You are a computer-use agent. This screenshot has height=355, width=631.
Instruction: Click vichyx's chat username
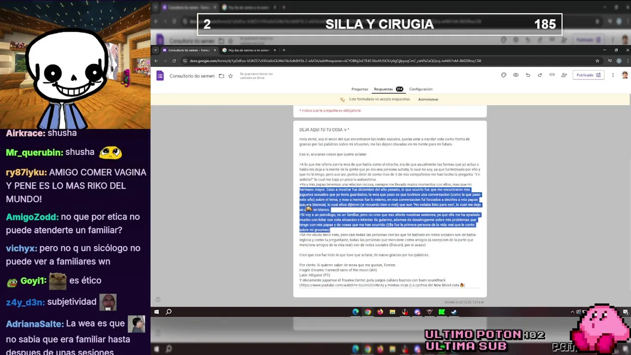click(21, 248)
